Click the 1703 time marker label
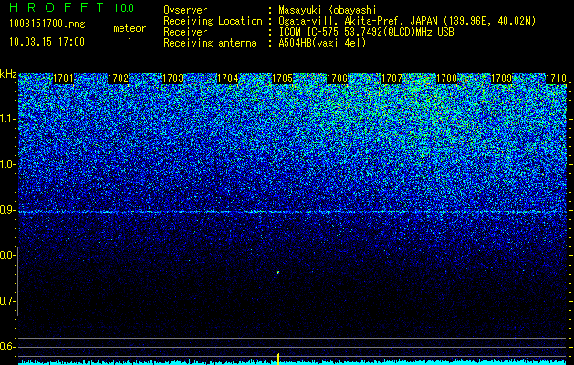 click(x=172, y=78)
